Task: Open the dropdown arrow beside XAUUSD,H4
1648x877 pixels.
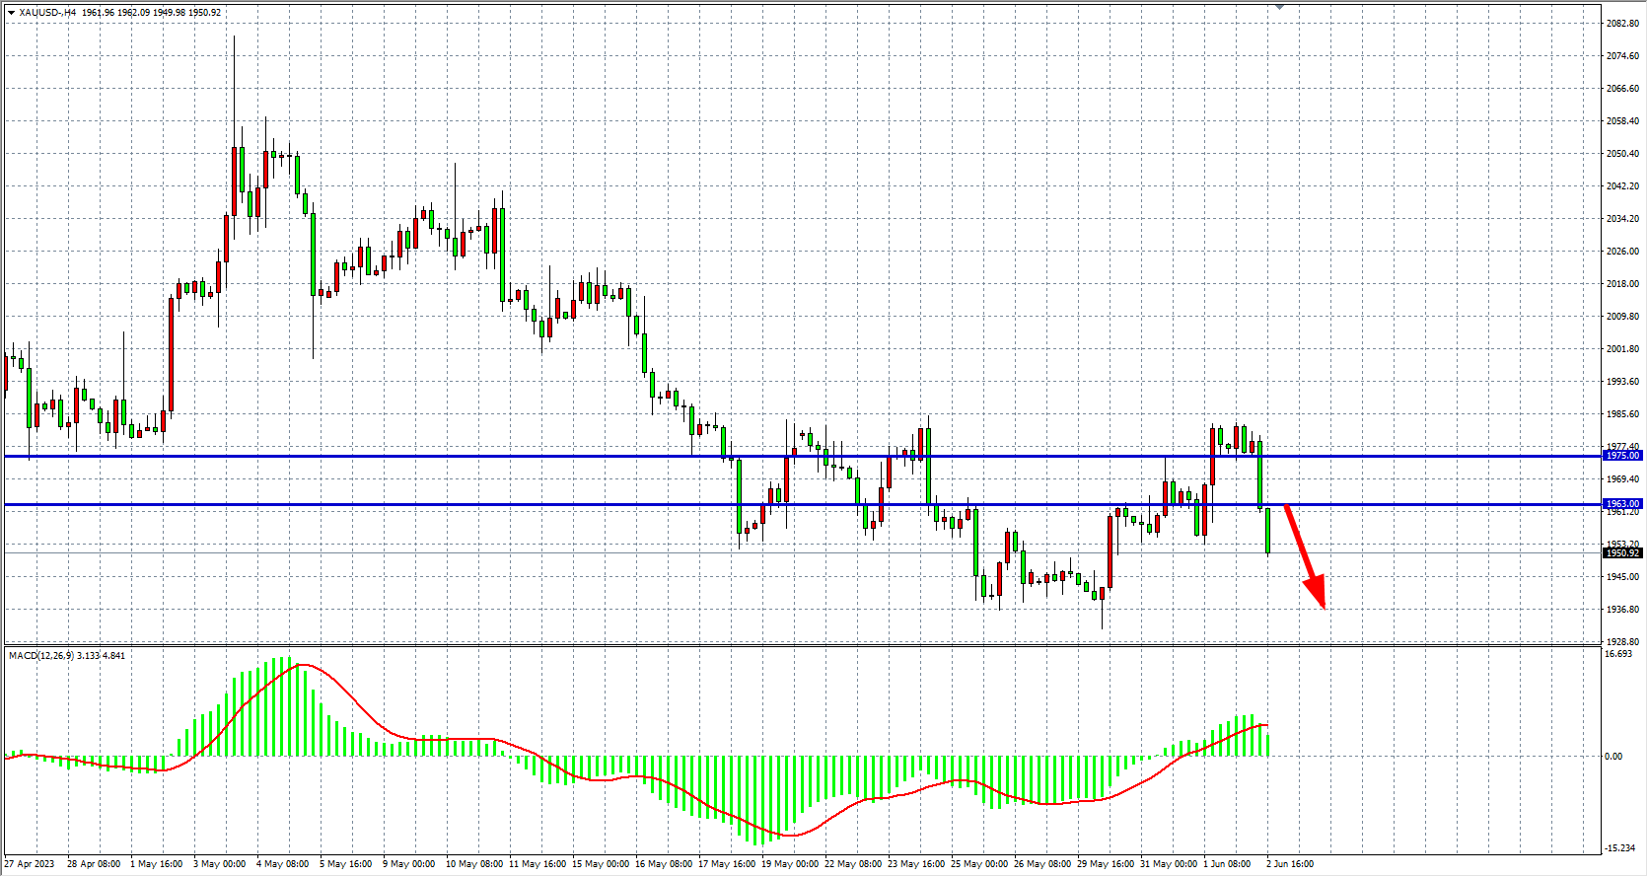Action: (11, 13)
